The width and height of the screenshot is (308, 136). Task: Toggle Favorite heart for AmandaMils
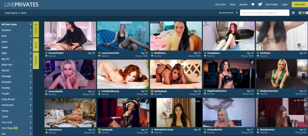[x=46, y=94]
